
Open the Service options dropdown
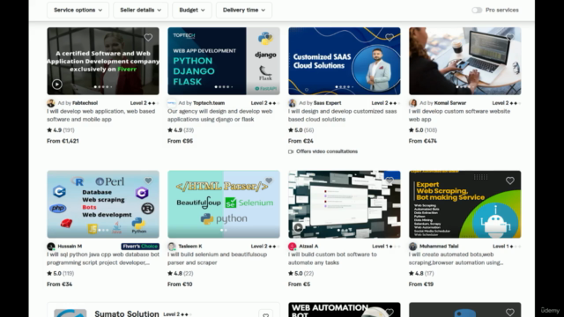pos(78,10)
